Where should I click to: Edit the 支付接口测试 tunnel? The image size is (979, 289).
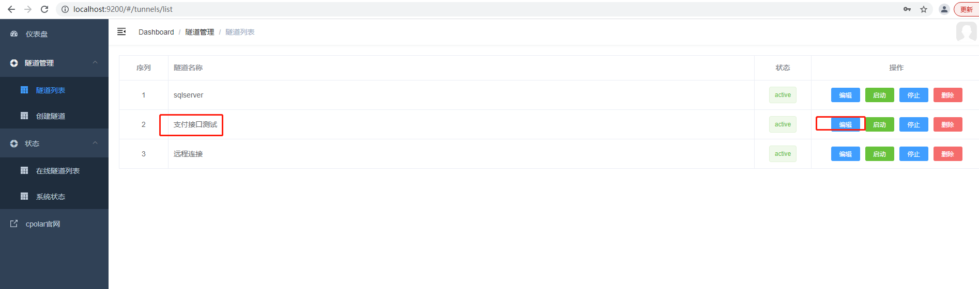coord(846,124)
